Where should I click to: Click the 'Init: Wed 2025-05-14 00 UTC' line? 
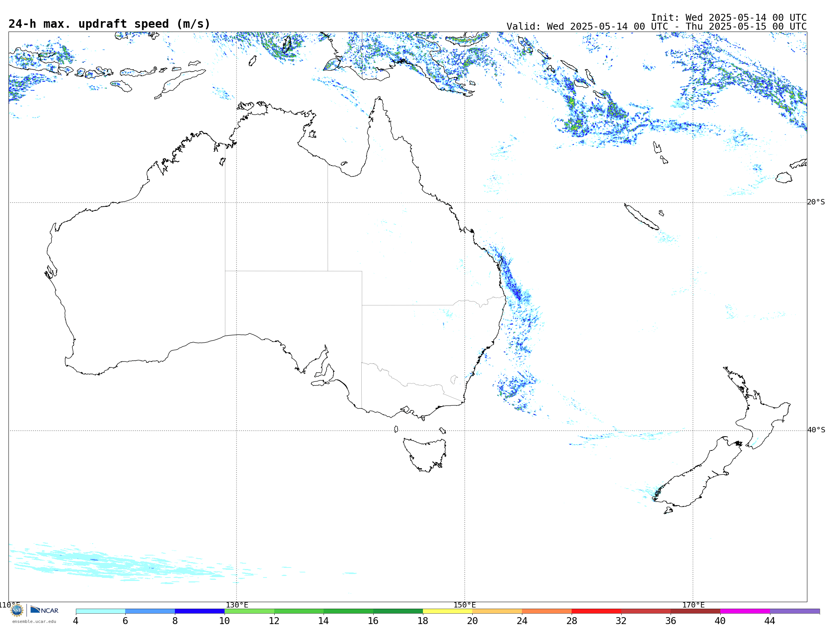[729, 18]
